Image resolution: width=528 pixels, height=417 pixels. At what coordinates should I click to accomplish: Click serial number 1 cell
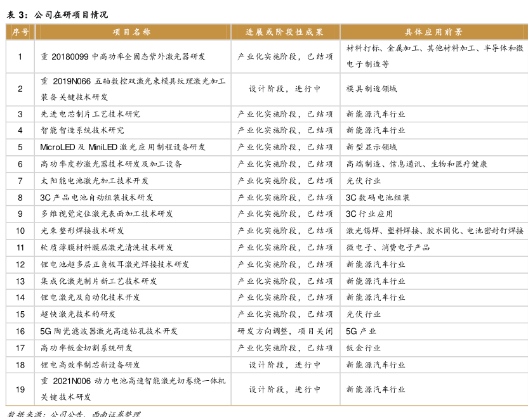(20, 56)
